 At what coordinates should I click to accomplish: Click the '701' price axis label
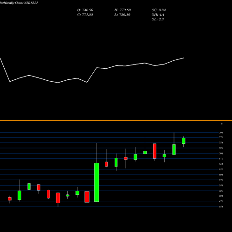(x=221, y=154)
